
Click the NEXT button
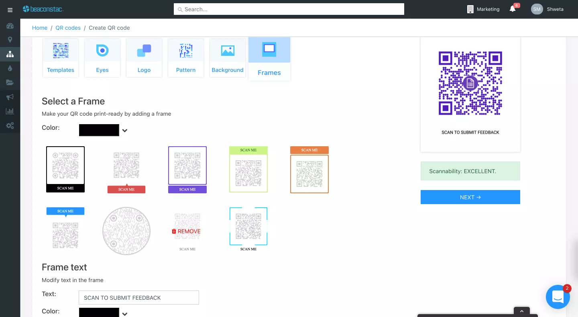click(470, 197)
